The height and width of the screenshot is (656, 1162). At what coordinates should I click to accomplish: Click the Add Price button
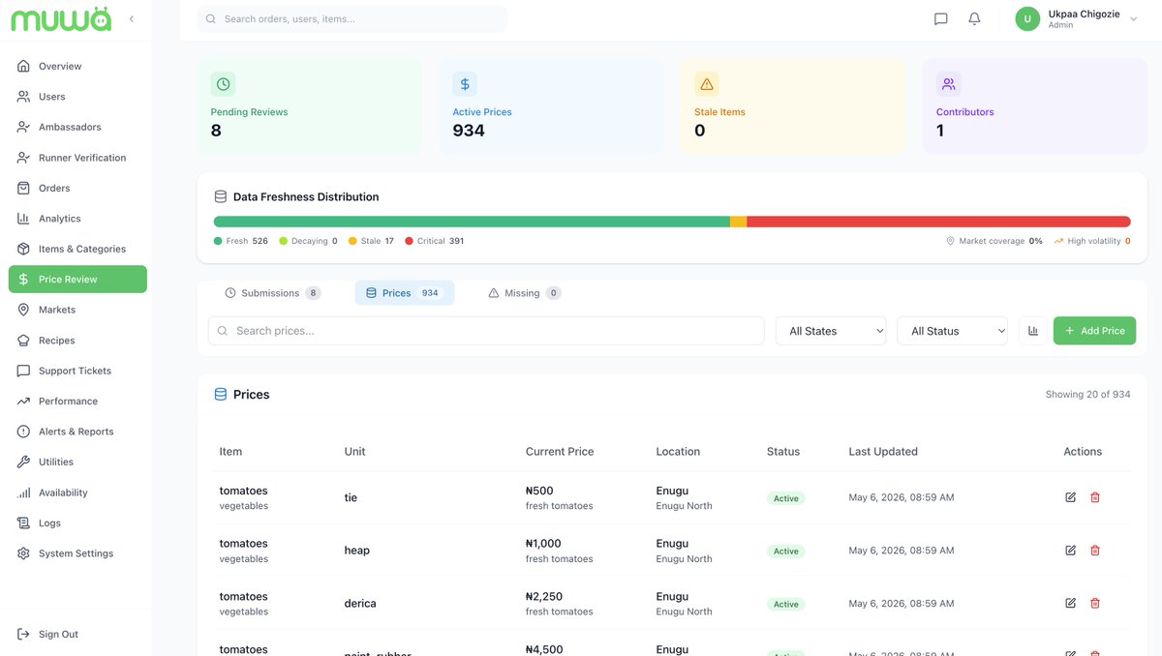1094,331
